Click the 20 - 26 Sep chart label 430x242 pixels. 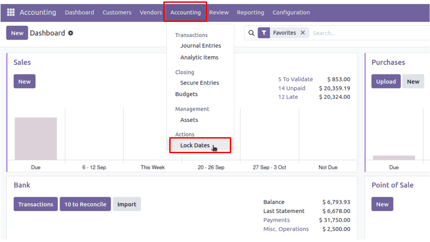tap(211, 167)
